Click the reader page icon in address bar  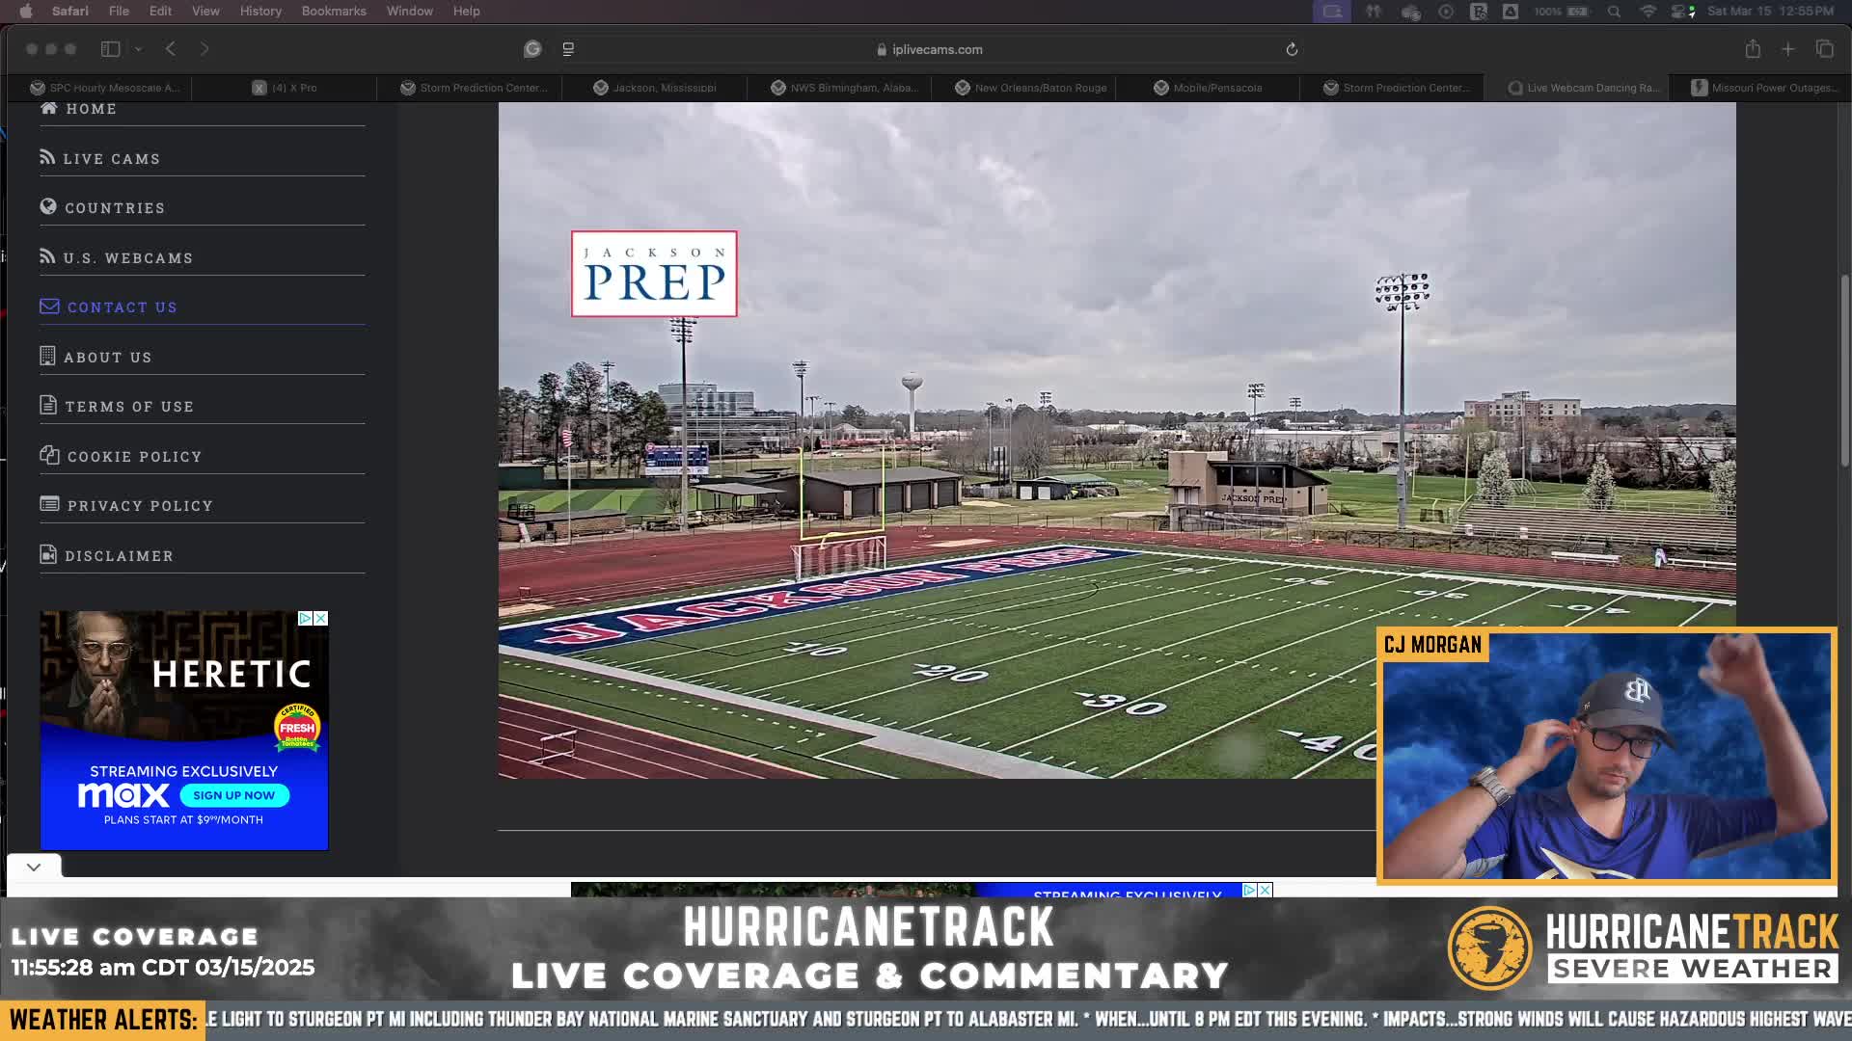[568, 49]
